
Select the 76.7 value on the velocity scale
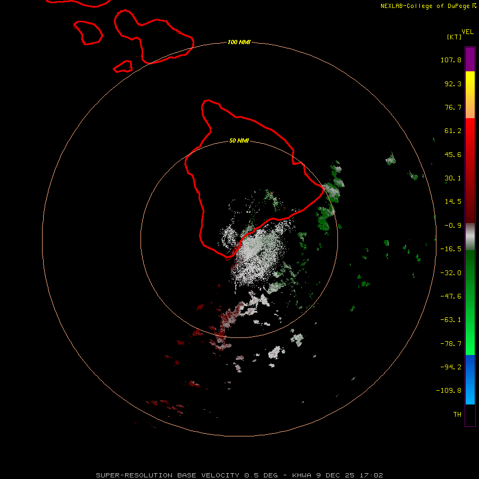pos(453,107)
